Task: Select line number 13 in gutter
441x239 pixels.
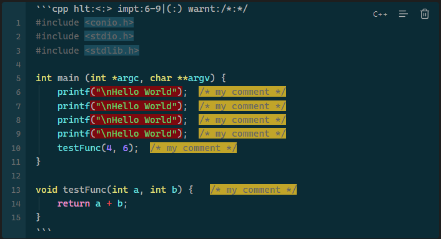Action: tap(16, 190)
